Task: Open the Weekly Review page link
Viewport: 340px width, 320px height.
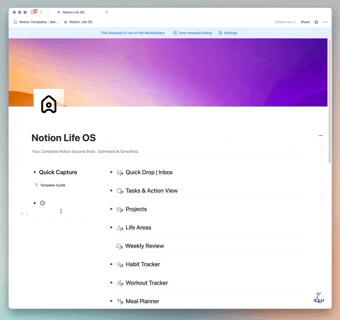Action: pos(144,246)
